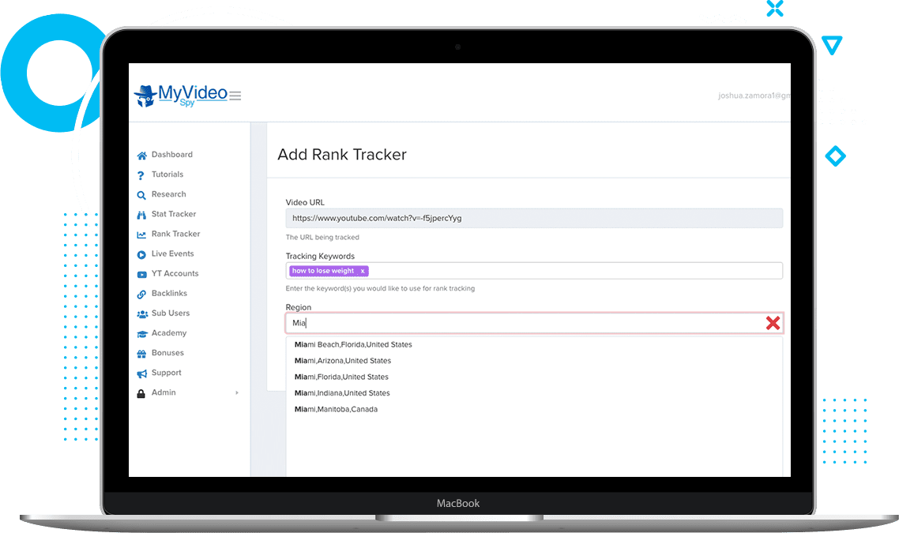
Task: Click the MyVideoSpy logo
Action: [181, 96]
